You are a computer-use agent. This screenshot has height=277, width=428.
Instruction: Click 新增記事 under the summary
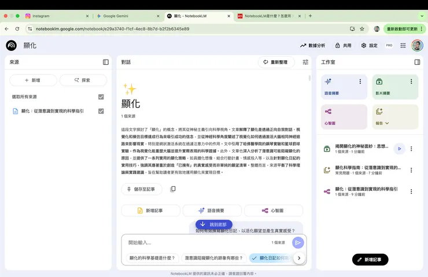[151, 210]
